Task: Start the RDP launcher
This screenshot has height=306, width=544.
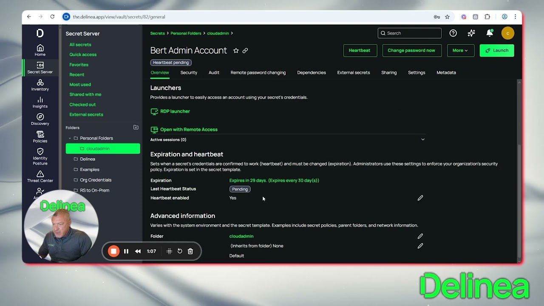Action: 170,111
